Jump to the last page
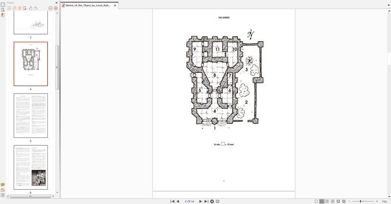391x204 pixels. point(206,202)
